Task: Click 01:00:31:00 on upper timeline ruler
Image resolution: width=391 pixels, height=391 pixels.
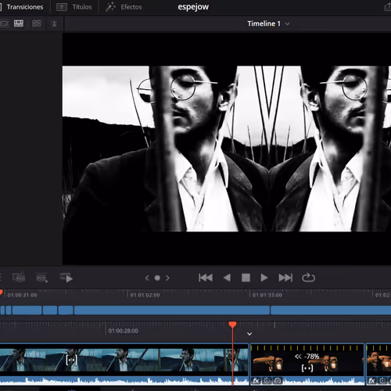Action: (22, 295)
